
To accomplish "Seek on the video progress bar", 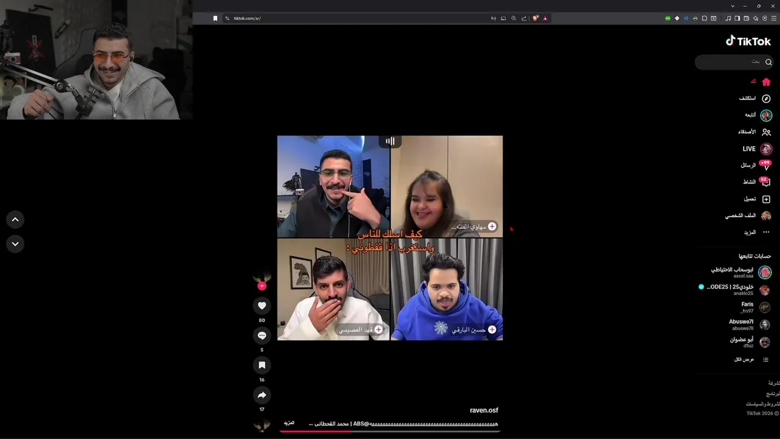I will [390, 431].
